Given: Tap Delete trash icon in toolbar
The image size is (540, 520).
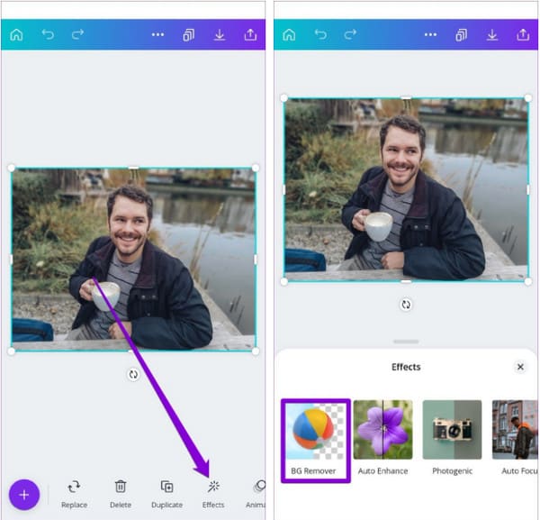Looking at the screenshot, I should pyautogui.click(x=121, y=493).
